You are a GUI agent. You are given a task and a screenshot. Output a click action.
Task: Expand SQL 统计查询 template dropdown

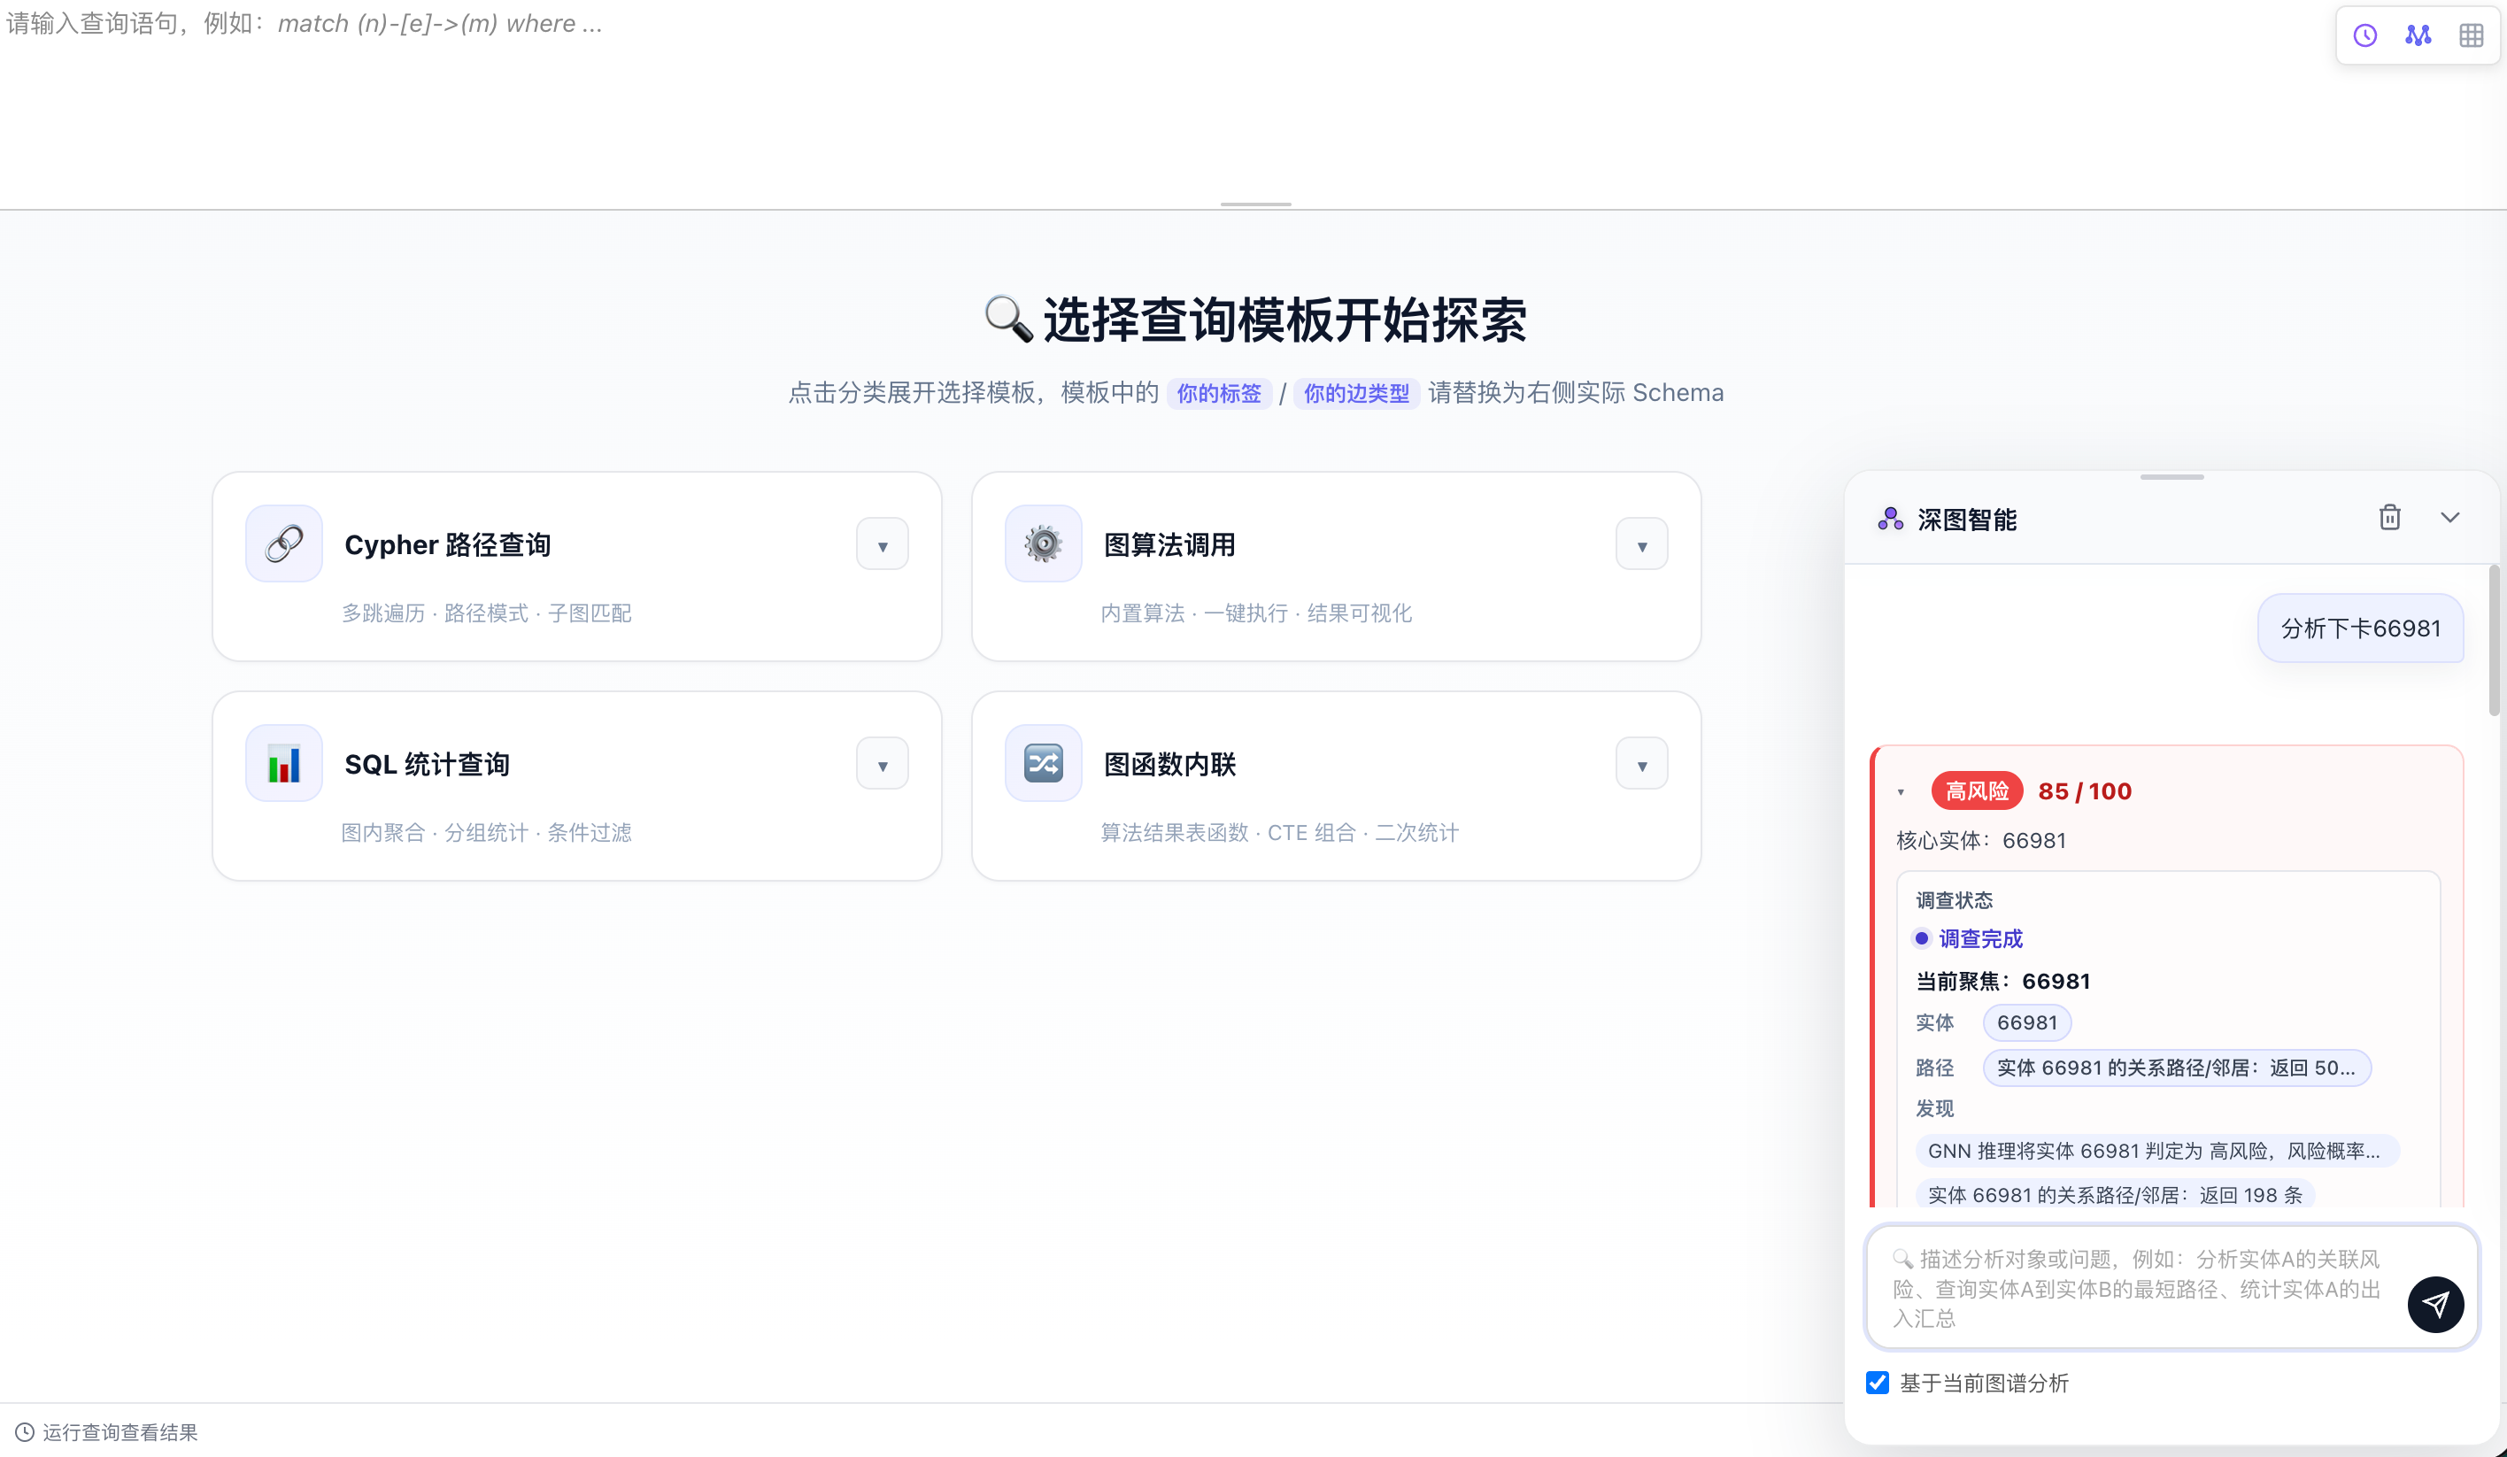pyautogui.click(x=883, y=764)
